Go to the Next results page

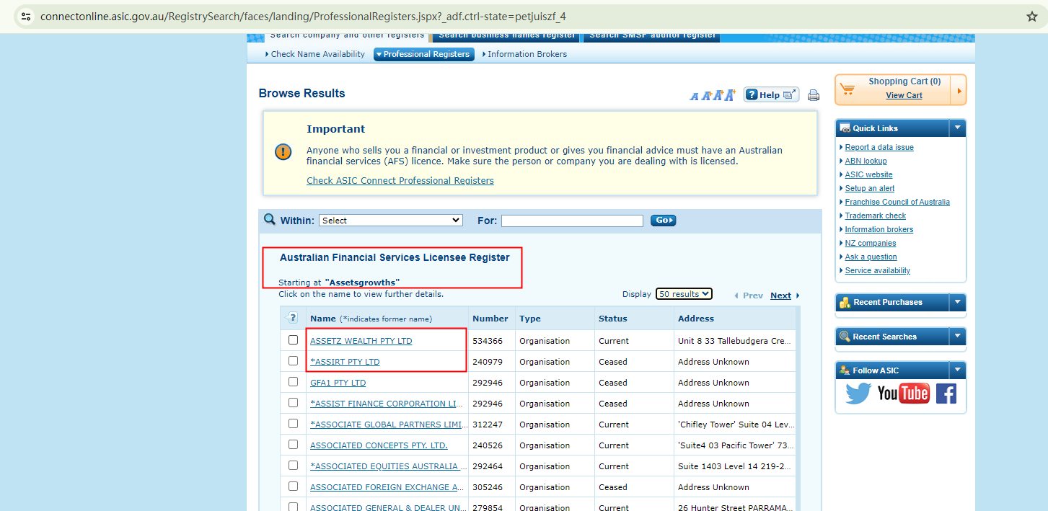(780, 296)
